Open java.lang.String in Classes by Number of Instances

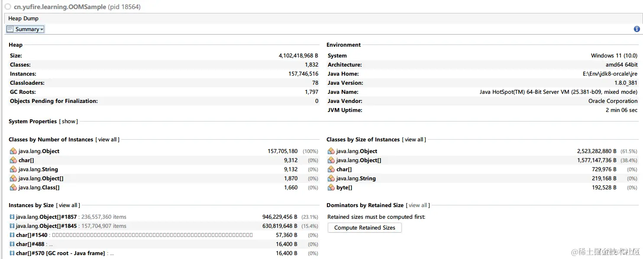click(38, 169)
